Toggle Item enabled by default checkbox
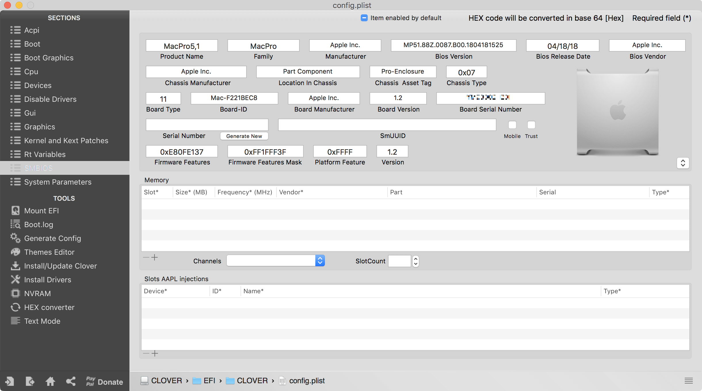The image size is (702, 391). coord(364,18)
